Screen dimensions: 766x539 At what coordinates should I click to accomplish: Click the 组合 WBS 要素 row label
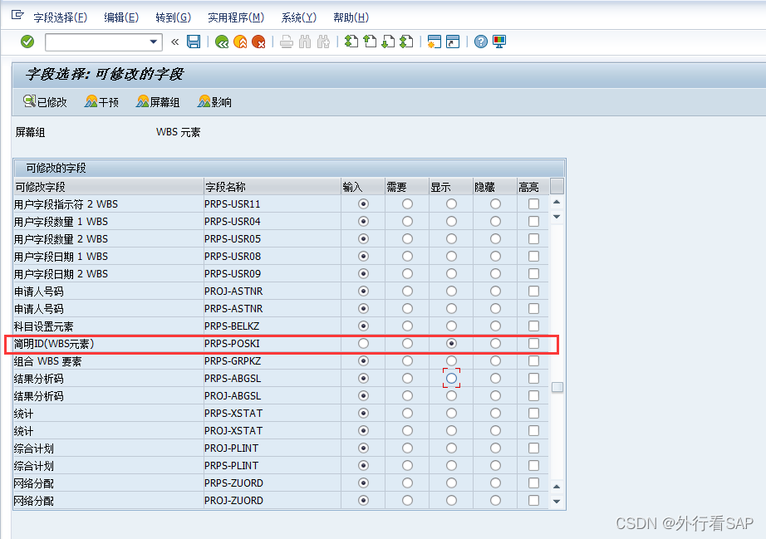47,361
